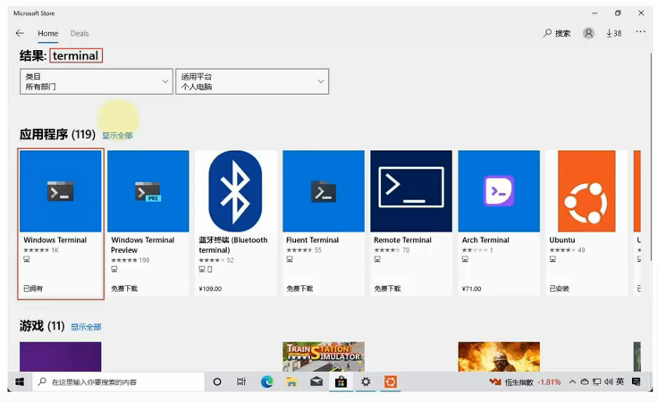Open the notification center icon
Image resolution: width=658 pixels, height=402 pixels.
tap(637, 381)
